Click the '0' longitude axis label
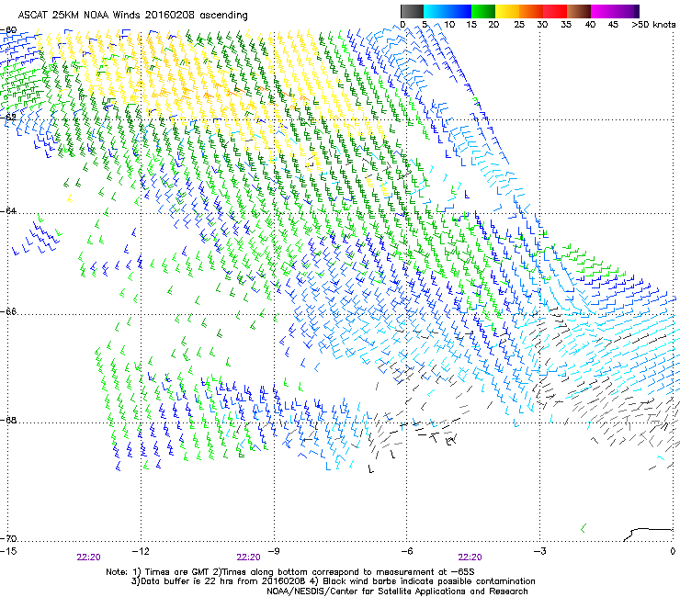The height and width of the screenshot is (597, 680). tap(673, 551)
